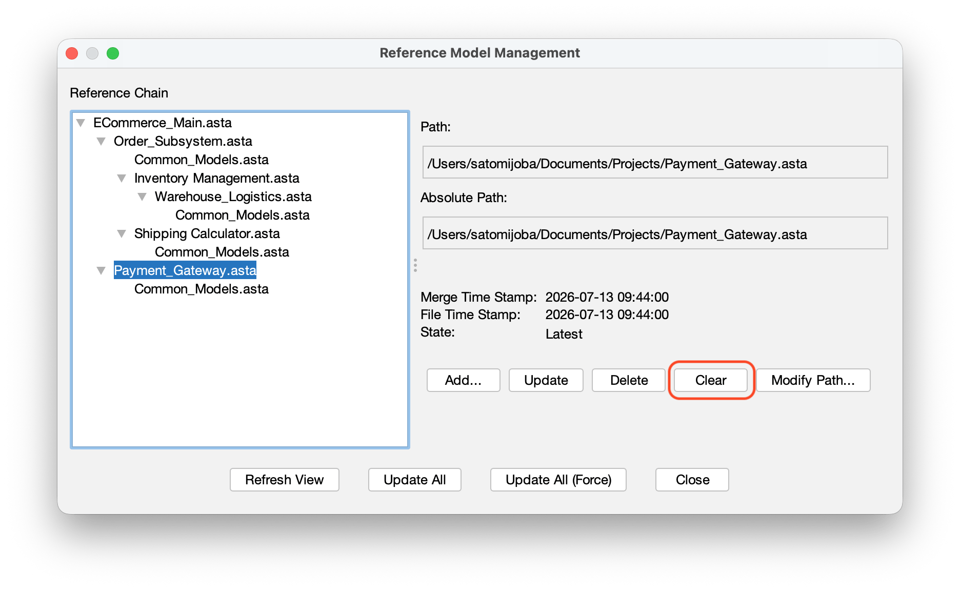Refresh View of the reference chain
960x590 pixels.
click(x=285, y=480)
